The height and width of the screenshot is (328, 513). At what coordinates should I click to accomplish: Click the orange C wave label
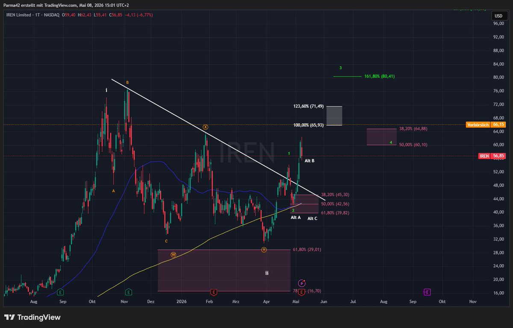click(x=166, y=241)
